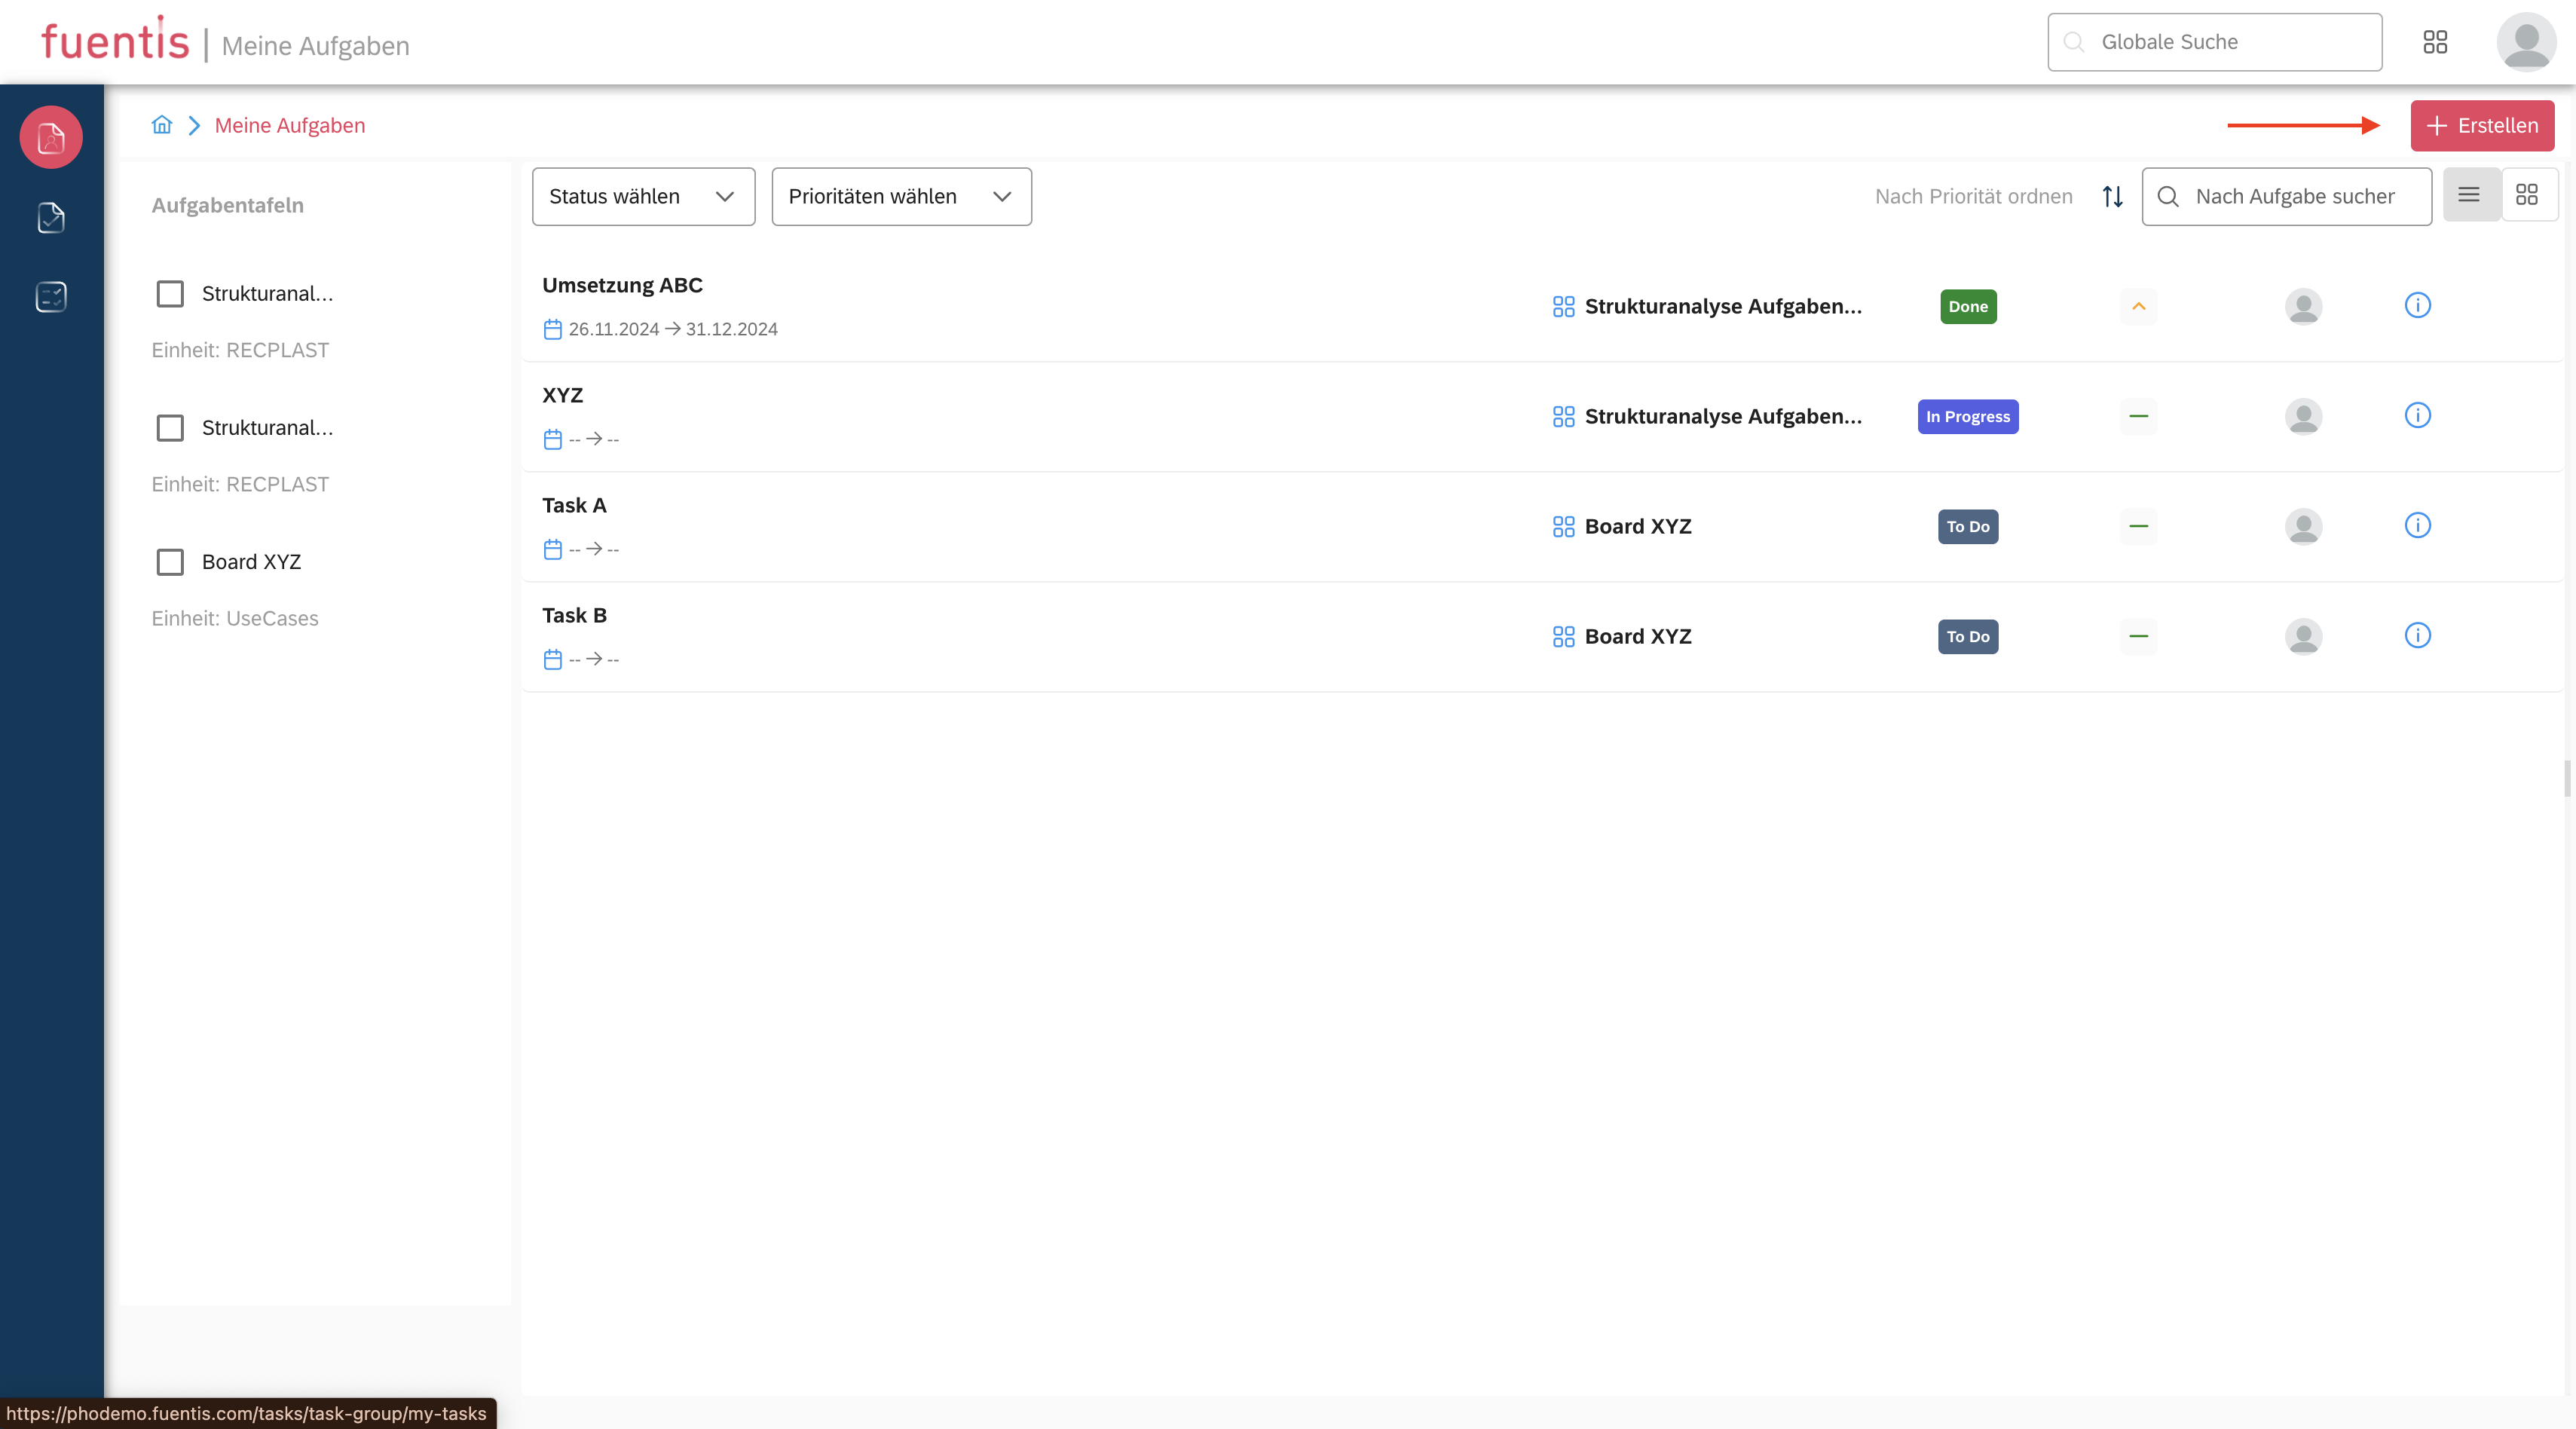
Task: Check the Board XYZ task board checkbox
Action: click(170, 562)
